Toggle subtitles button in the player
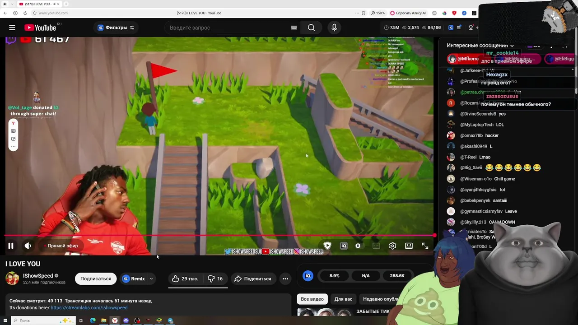 coord(376,246)
